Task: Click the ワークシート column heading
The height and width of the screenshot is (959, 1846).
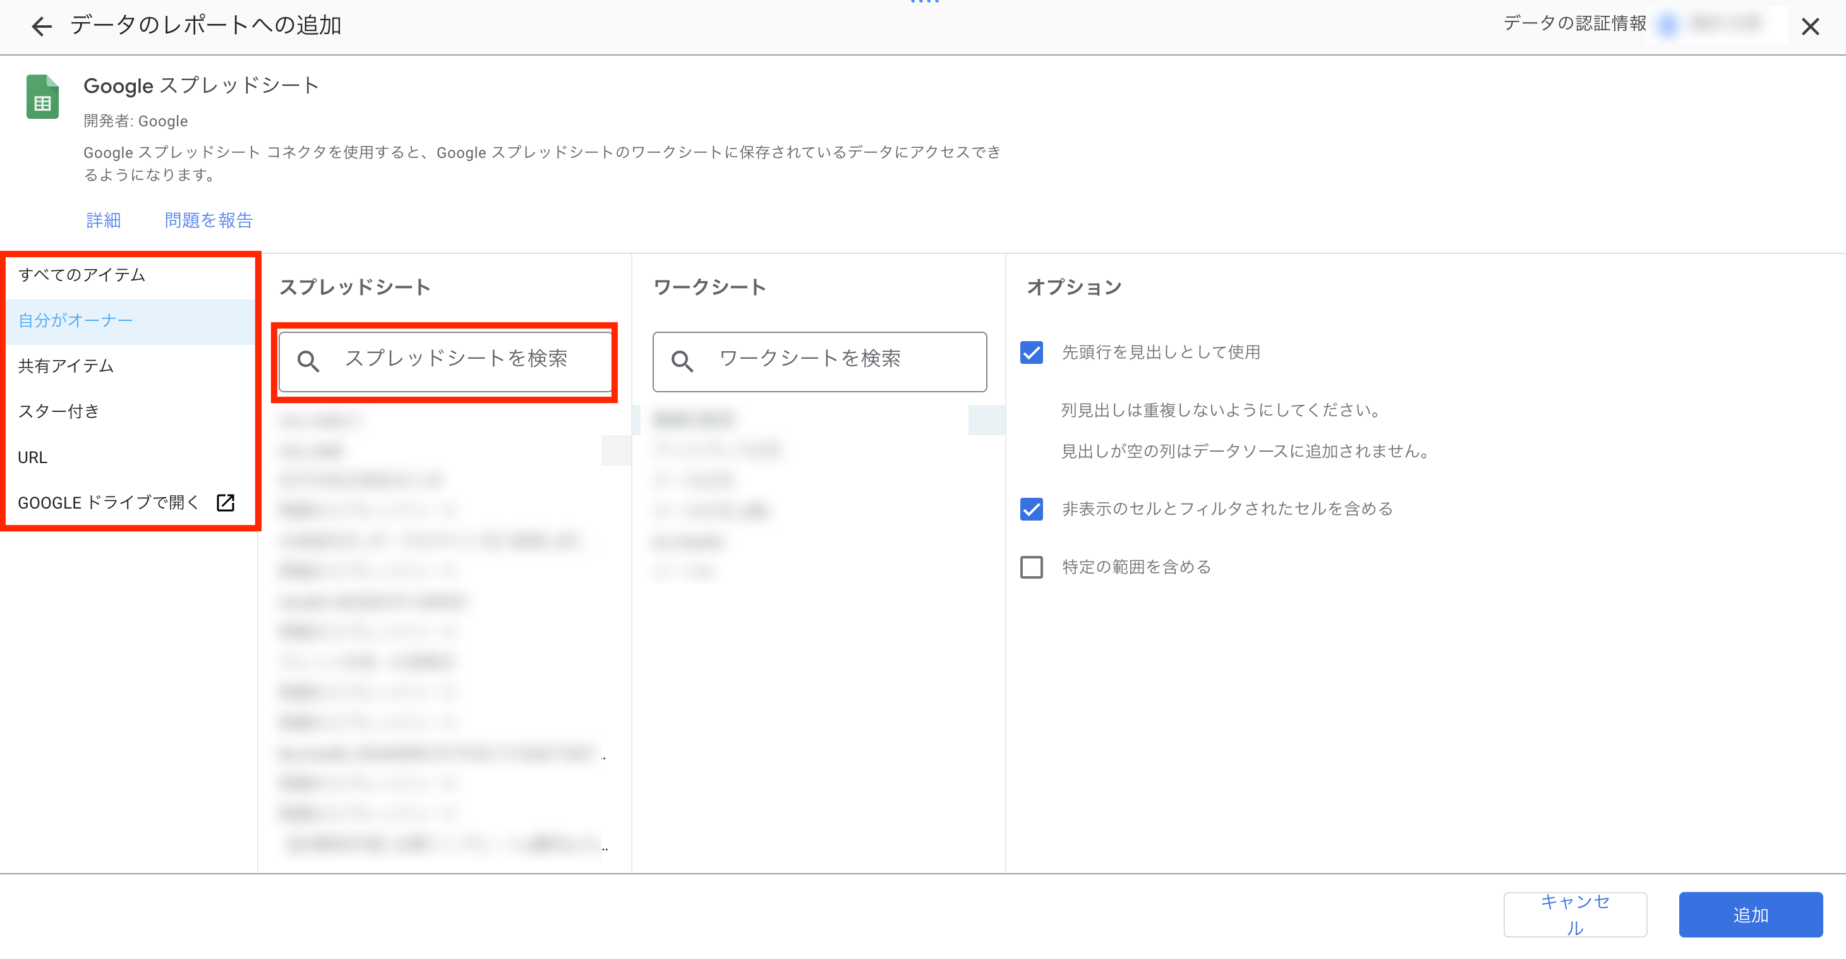Action: click(709, 287)
